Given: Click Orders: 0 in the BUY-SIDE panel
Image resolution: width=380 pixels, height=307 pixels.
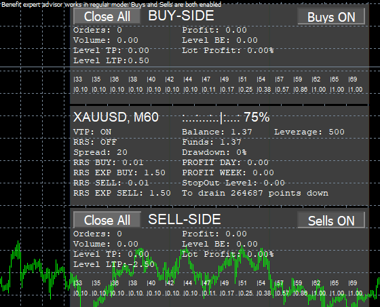Looking at the screenshot, I should (98, 30).
